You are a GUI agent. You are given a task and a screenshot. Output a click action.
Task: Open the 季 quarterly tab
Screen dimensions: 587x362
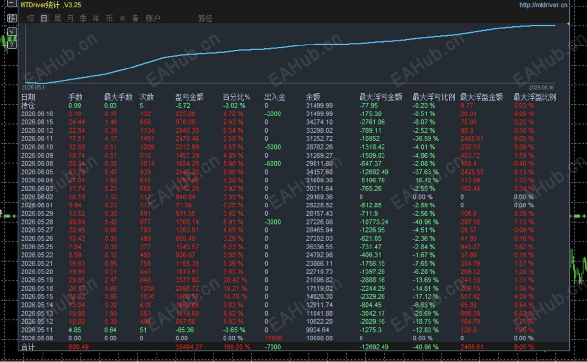click(x=83, y=18)
